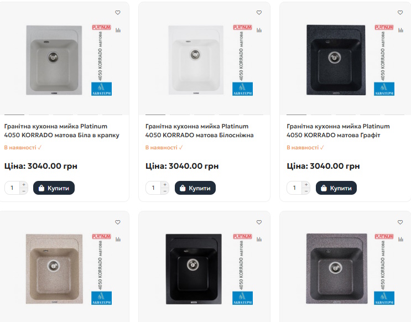Increase the quantity for the Графіт sink
This screenshot has width=411, height=322.
(306, 184)
